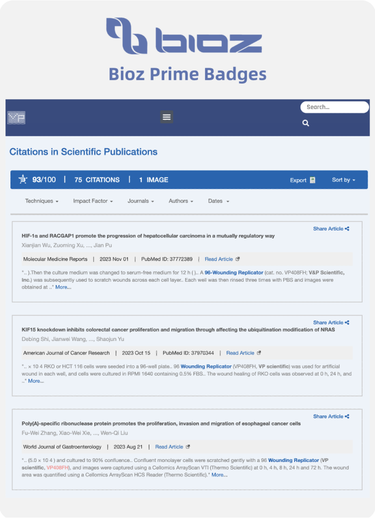Click the magnifier search icon
The height and width of the screenshot is (519, 375).
[x=306, y=123]
